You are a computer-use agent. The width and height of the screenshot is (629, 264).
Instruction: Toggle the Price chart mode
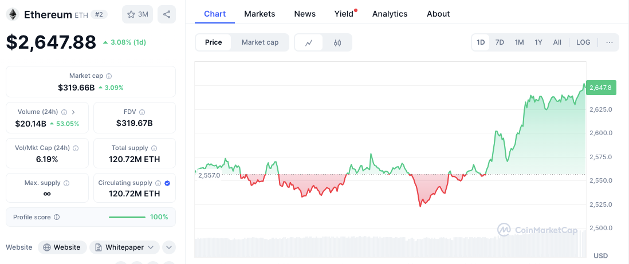[214, 42]
